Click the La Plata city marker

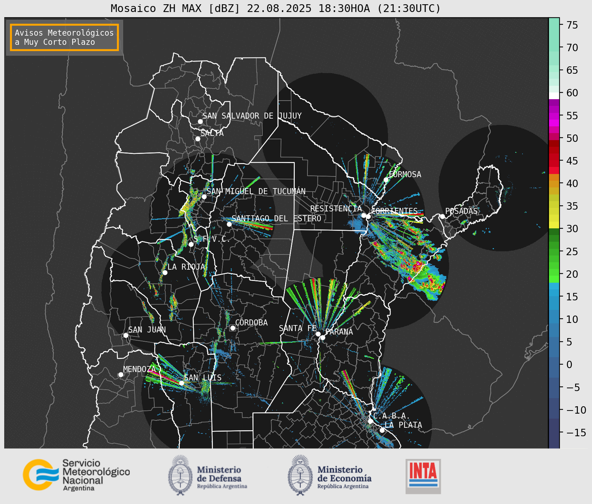coord(382,430)
